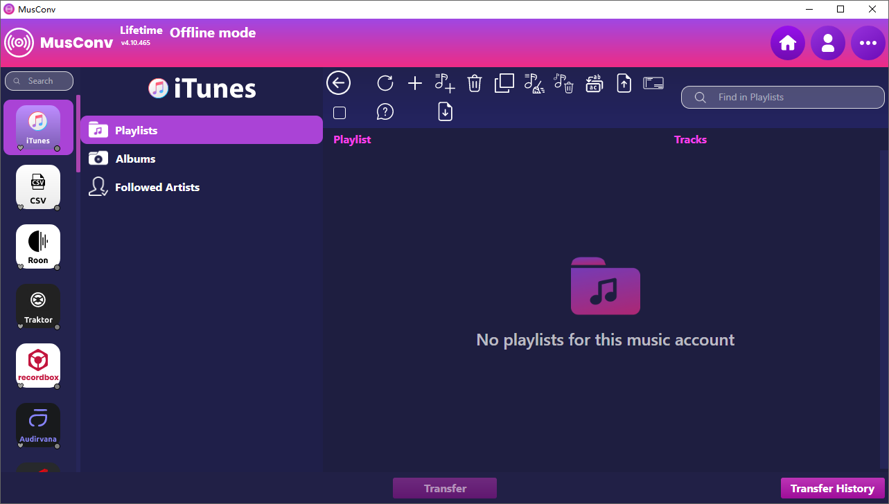The height and width of the screenshot is (504, 889).
Task: Delete tracks with the note-trash icon
Action: point(563,83)
